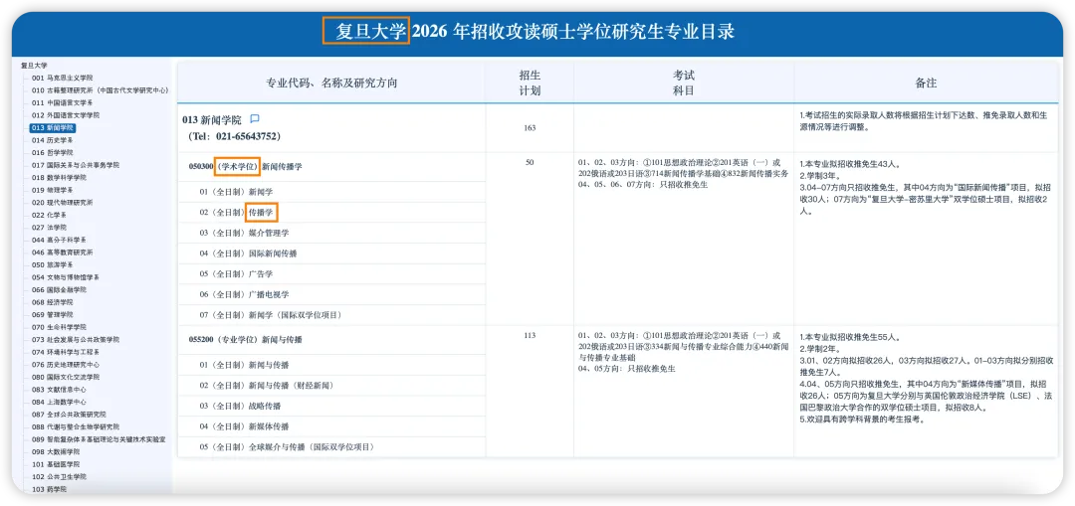
Task: Click the enrollment plan value 50
Action: 530,162
